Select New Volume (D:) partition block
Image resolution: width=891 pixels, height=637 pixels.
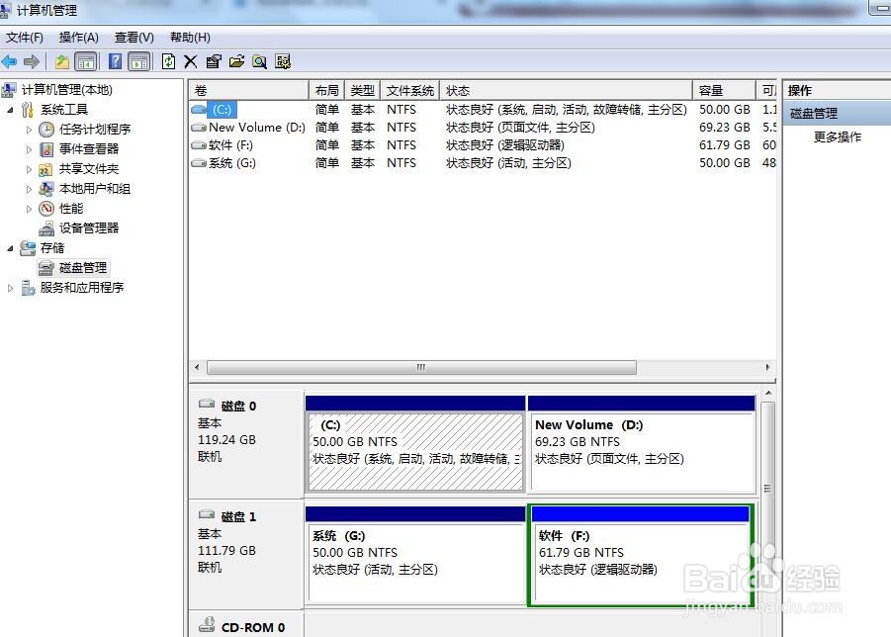[x=642, y=444]
